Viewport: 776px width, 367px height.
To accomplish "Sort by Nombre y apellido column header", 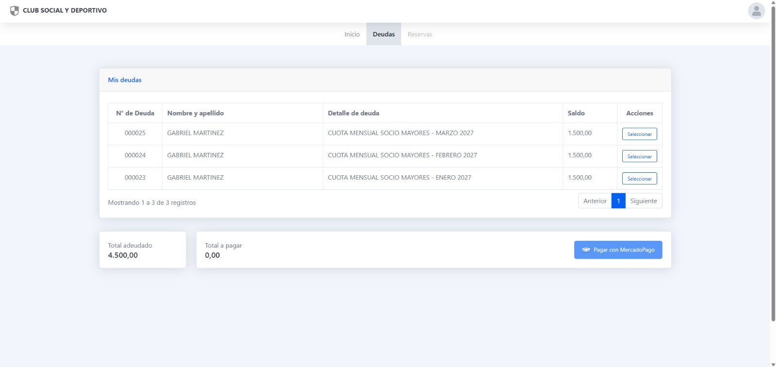I will pos(195,113).
